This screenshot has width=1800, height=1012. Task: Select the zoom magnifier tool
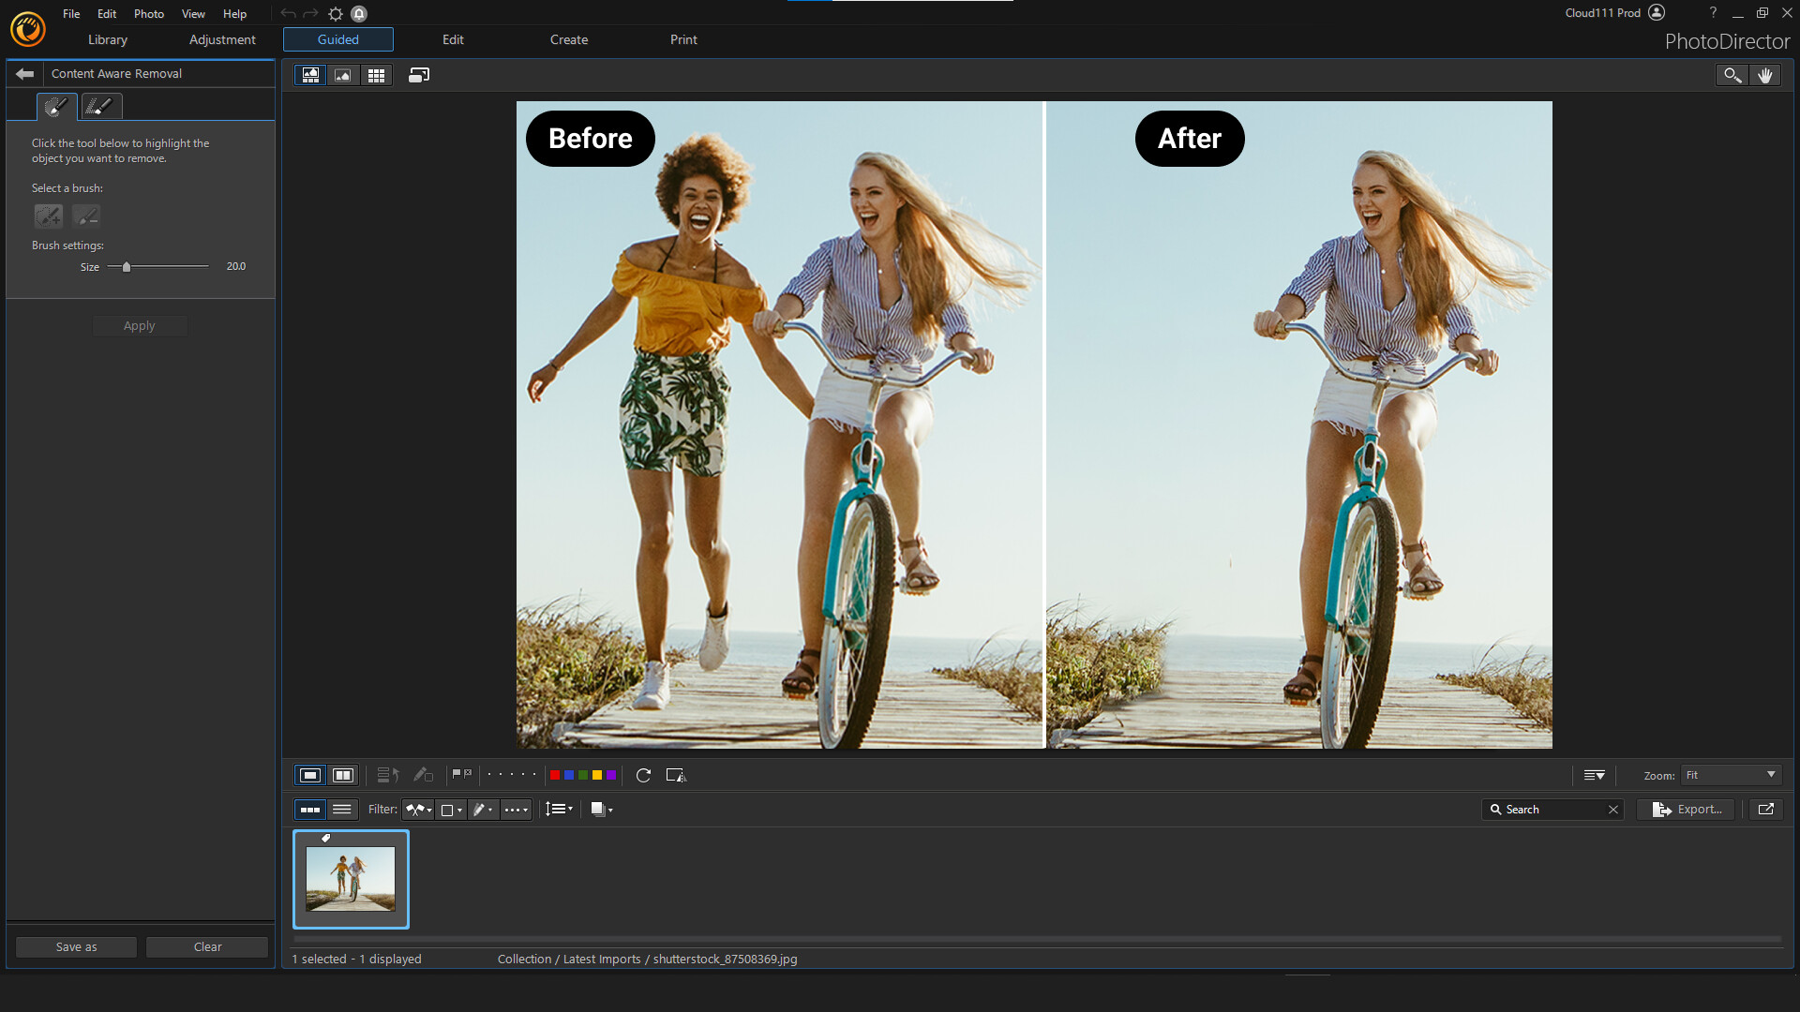point(1732,75)
